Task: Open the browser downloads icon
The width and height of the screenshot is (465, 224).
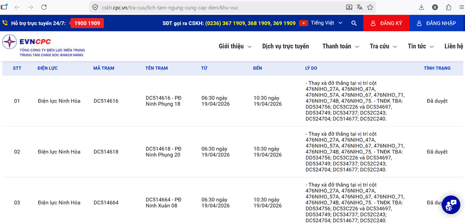Action: coord(421,7)
